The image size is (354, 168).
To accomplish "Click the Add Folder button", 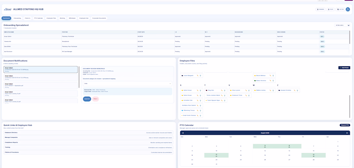I will coord(344,68).
